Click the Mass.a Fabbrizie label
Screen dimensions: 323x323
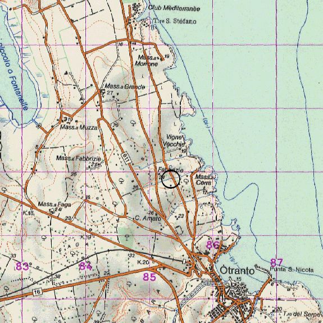tap(79, 158)
